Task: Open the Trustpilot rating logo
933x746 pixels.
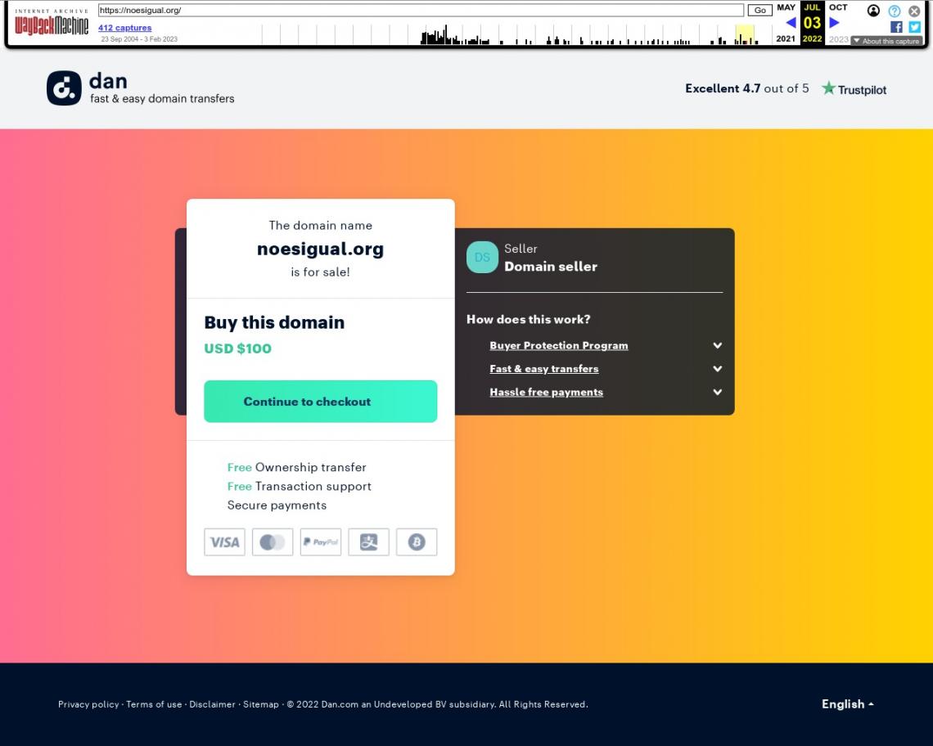Action: (x=854, y=89)
